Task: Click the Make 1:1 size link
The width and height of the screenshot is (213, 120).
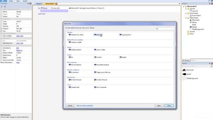Action: [19, 50]
